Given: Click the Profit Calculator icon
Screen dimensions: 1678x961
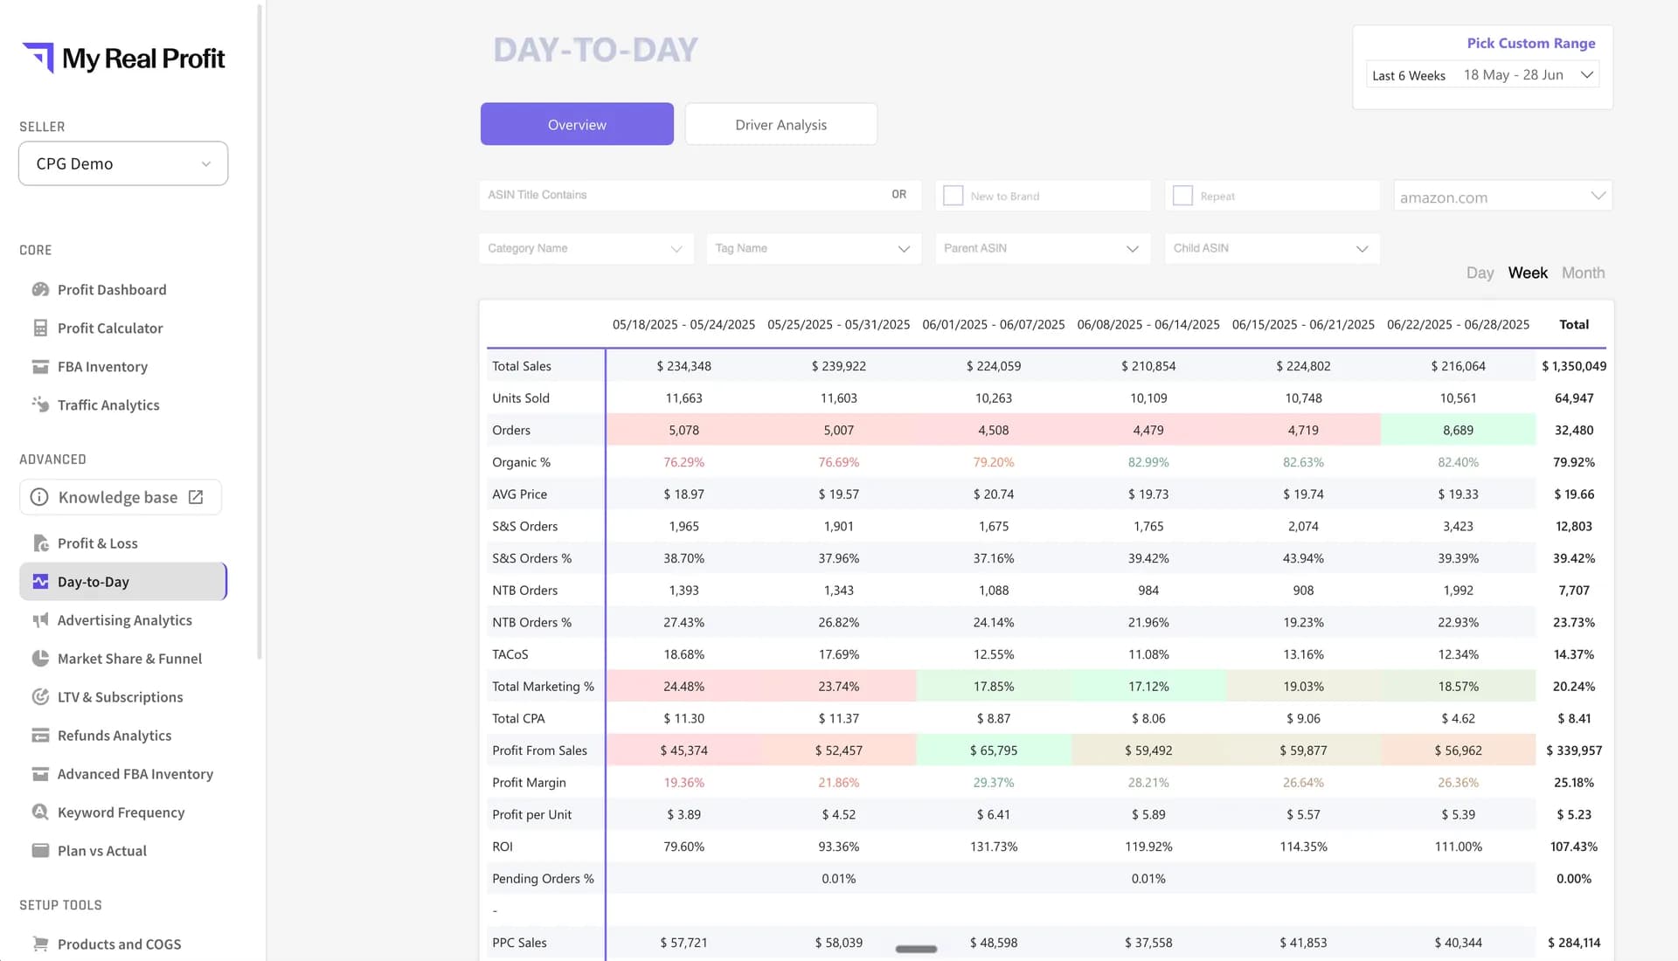Looking at the screenshot, I should [x=40, y=328].
